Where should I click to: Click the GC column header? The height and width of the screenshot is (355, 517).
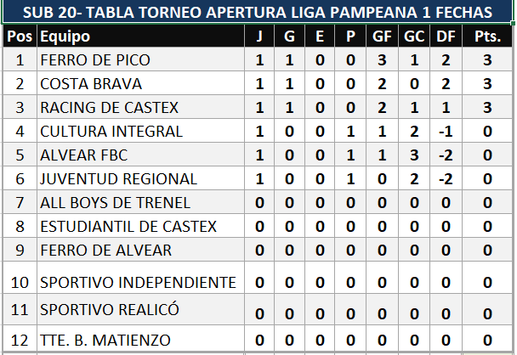(413, 37)
